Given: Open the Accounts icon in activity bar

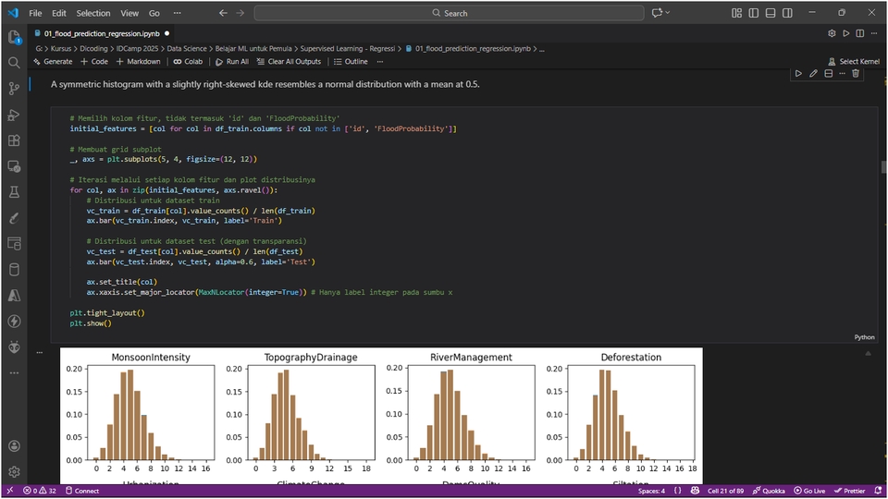Looking at the screenshot, I should coord(14,444).
